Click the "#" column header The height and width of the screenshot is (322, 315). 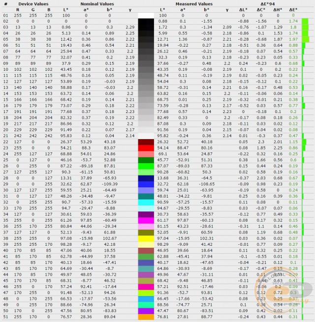pos(6,4)
